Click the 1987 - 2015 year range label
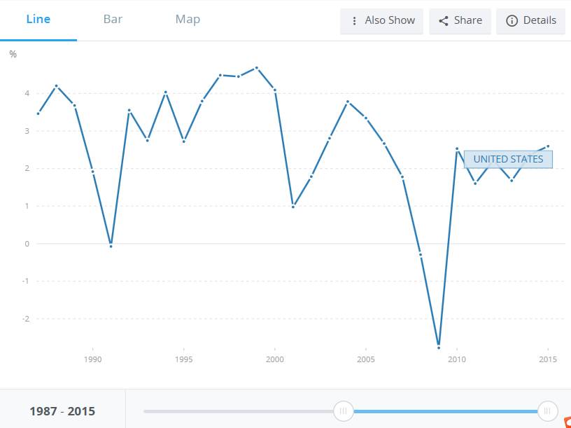The width and height of the screenshot is (571, 428). tap(62, 411)
